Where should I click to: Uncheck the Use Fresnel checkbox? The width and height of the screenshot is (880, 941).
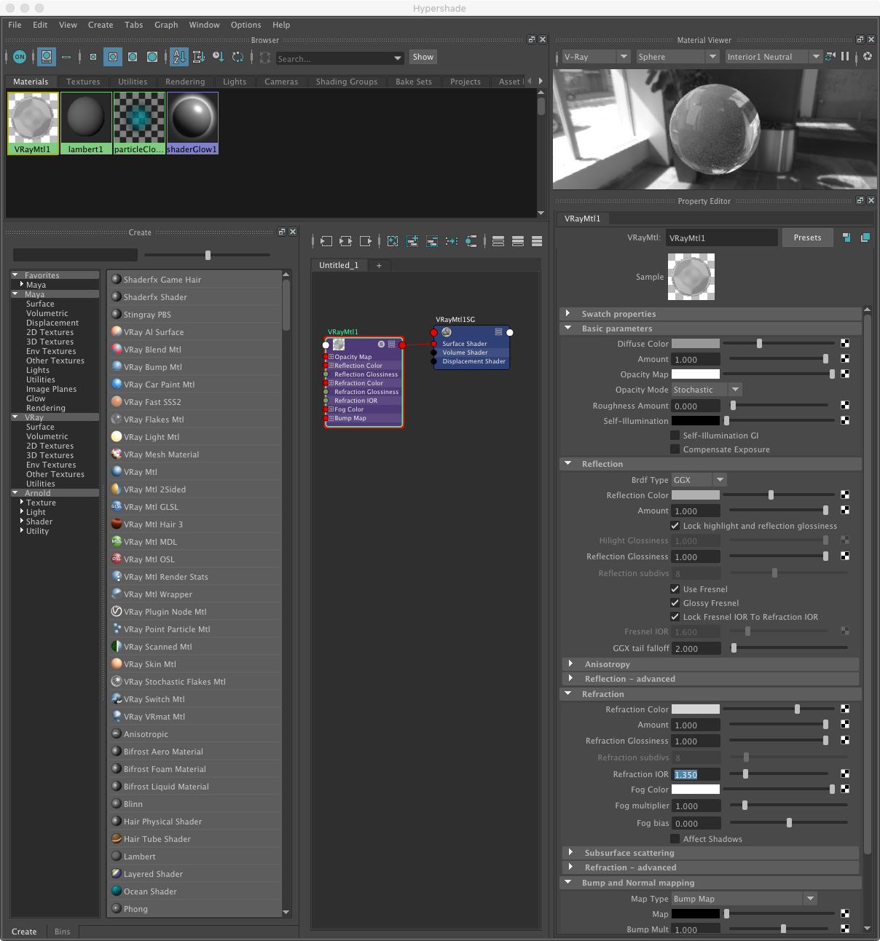tap(675, 589)
